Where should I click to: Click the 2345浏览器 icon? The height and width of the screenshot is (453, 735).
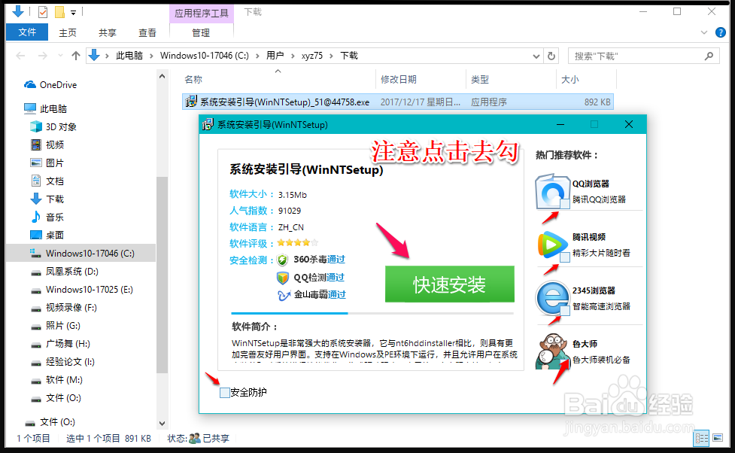click(x=552, y=298)
